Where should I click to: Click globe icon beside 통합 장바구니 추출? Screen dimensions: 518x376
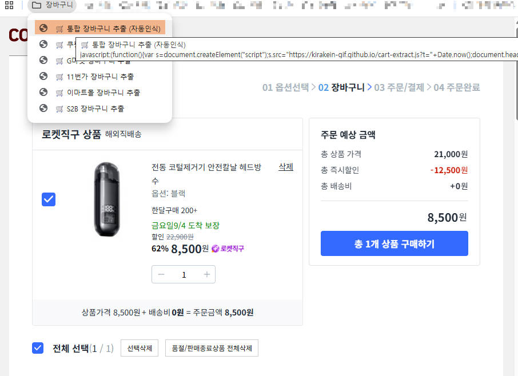tap(43, 28)
